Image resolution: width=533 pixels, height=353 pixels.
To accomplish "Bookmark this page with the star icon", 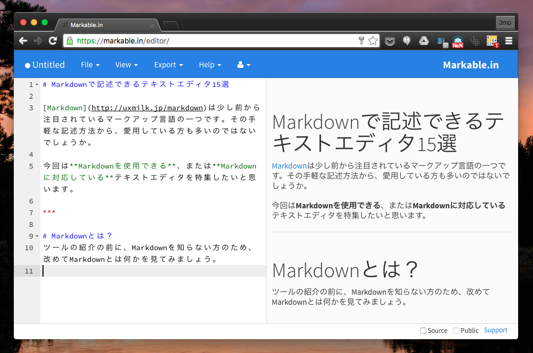I will [373, 41].
